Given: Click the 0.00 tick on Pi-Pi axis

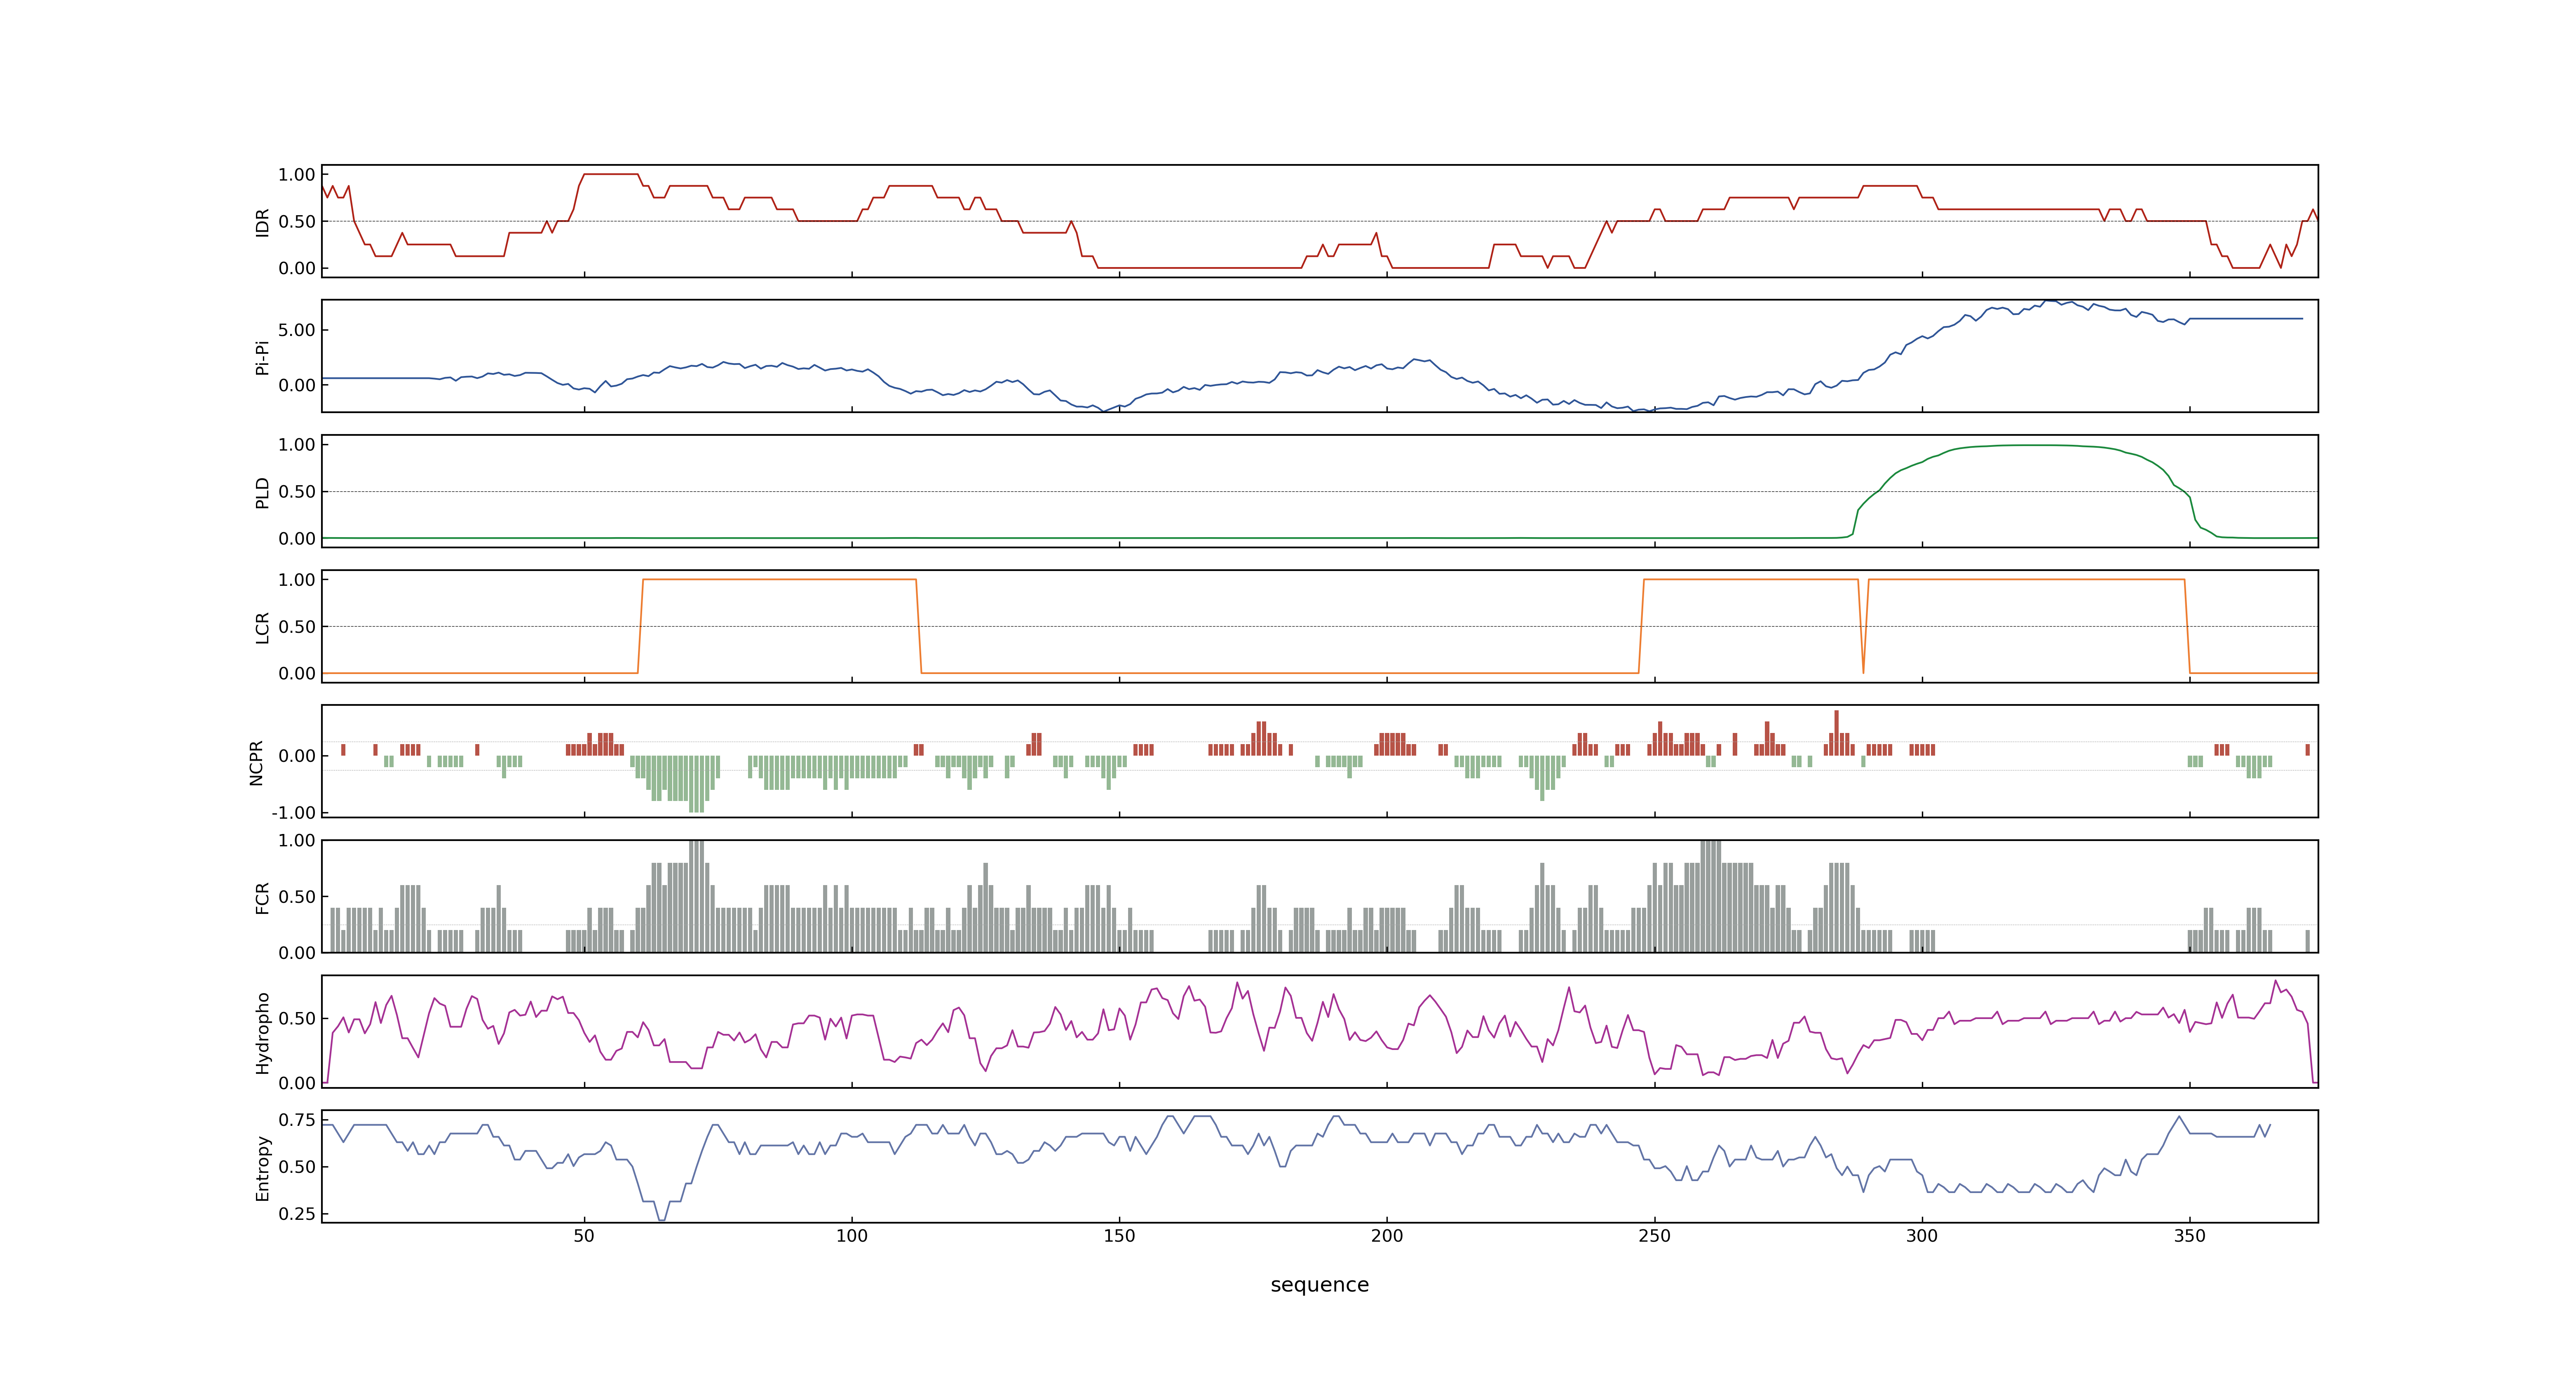Looking at the screenshot, I should [297, 385].
